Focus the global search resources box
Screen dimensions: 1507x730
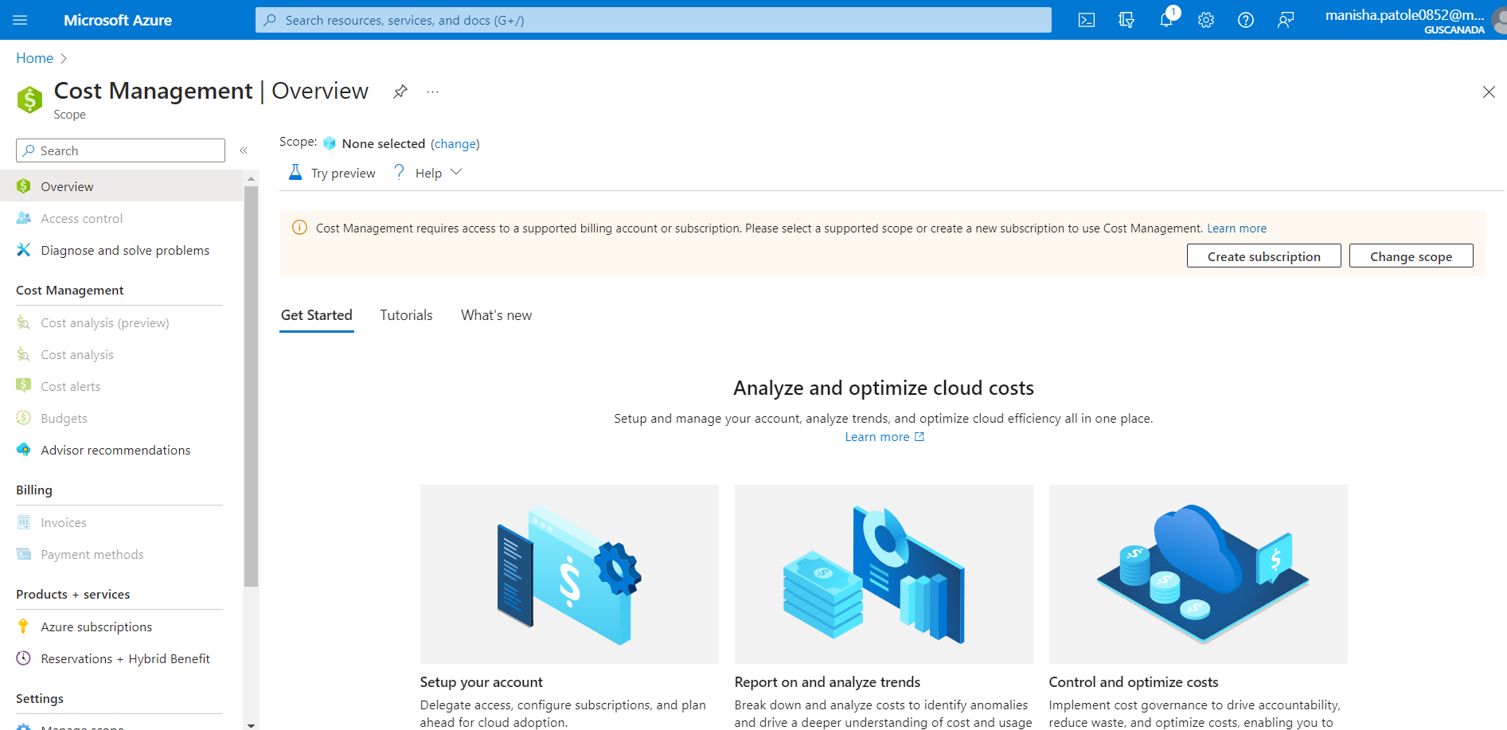tap(653, 20)
